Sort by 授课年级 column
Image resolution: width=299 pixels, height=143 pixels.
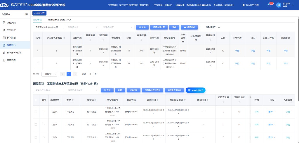click(x=142, y=40)
